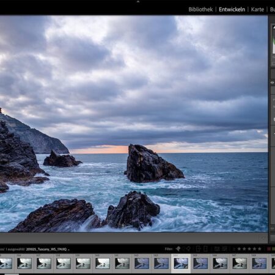
Task: Select filmstrip thumbnail 143 left of highlighted
Action: point(161,263)
